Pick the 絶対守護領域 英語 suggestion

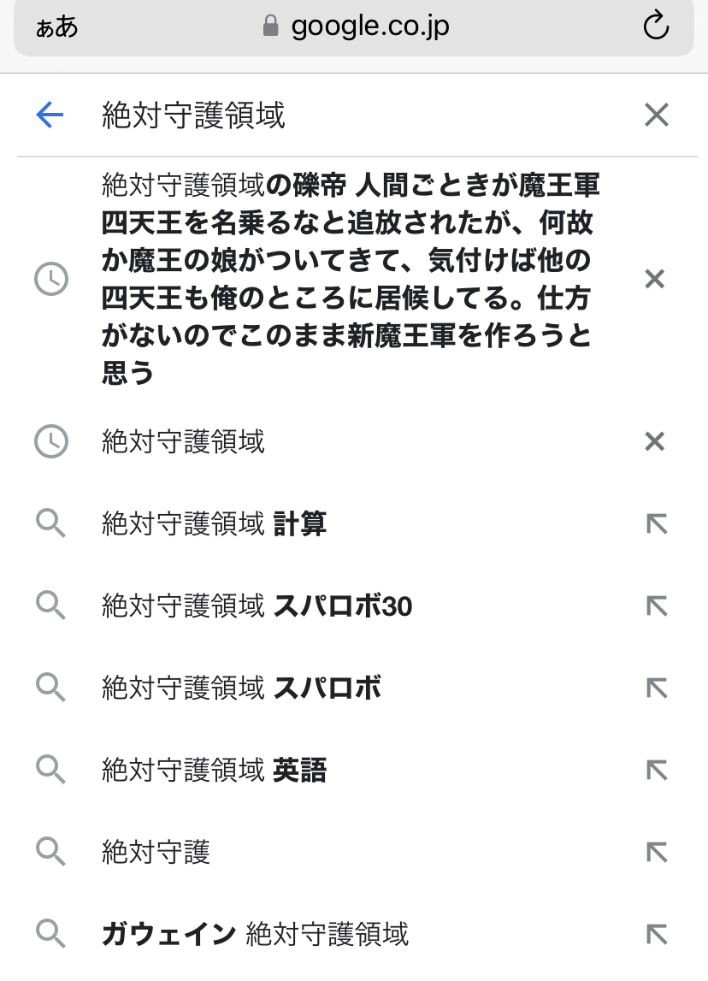[x=214, y=771]
